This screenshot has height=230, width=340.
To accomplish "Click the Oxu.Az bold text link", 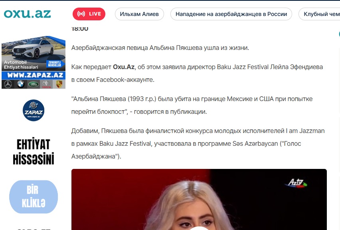I will click(x=124, y=67).
